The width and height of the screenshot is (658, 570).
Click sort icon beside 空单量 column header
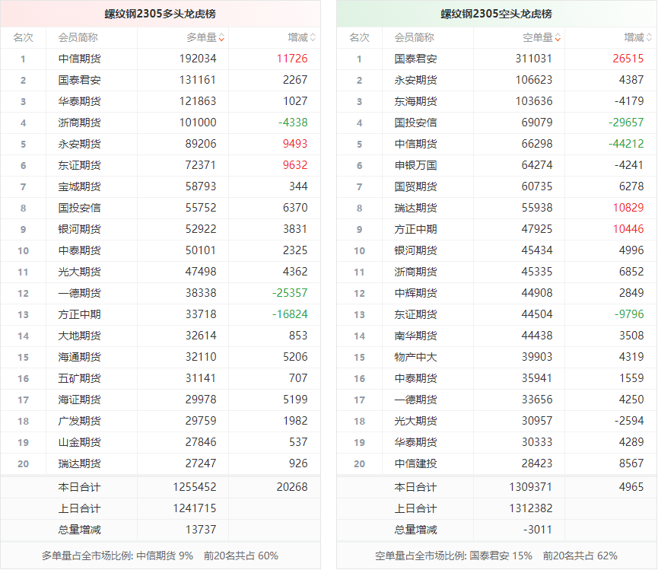click(558, 37)
